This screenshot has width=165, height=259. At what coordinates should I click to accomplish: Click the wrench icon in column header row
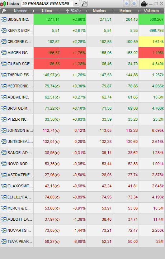[x=4, y=11]
